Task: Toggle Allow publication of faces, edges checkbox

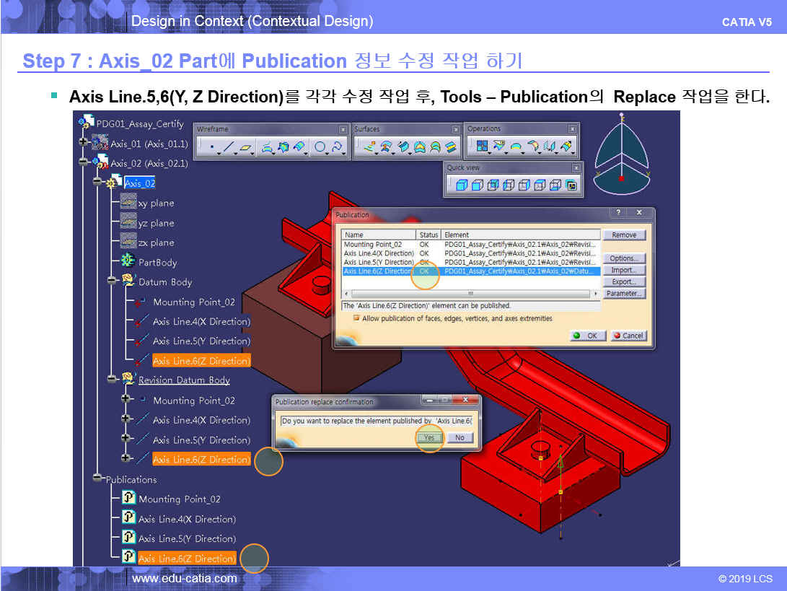Action: point(356,318)
